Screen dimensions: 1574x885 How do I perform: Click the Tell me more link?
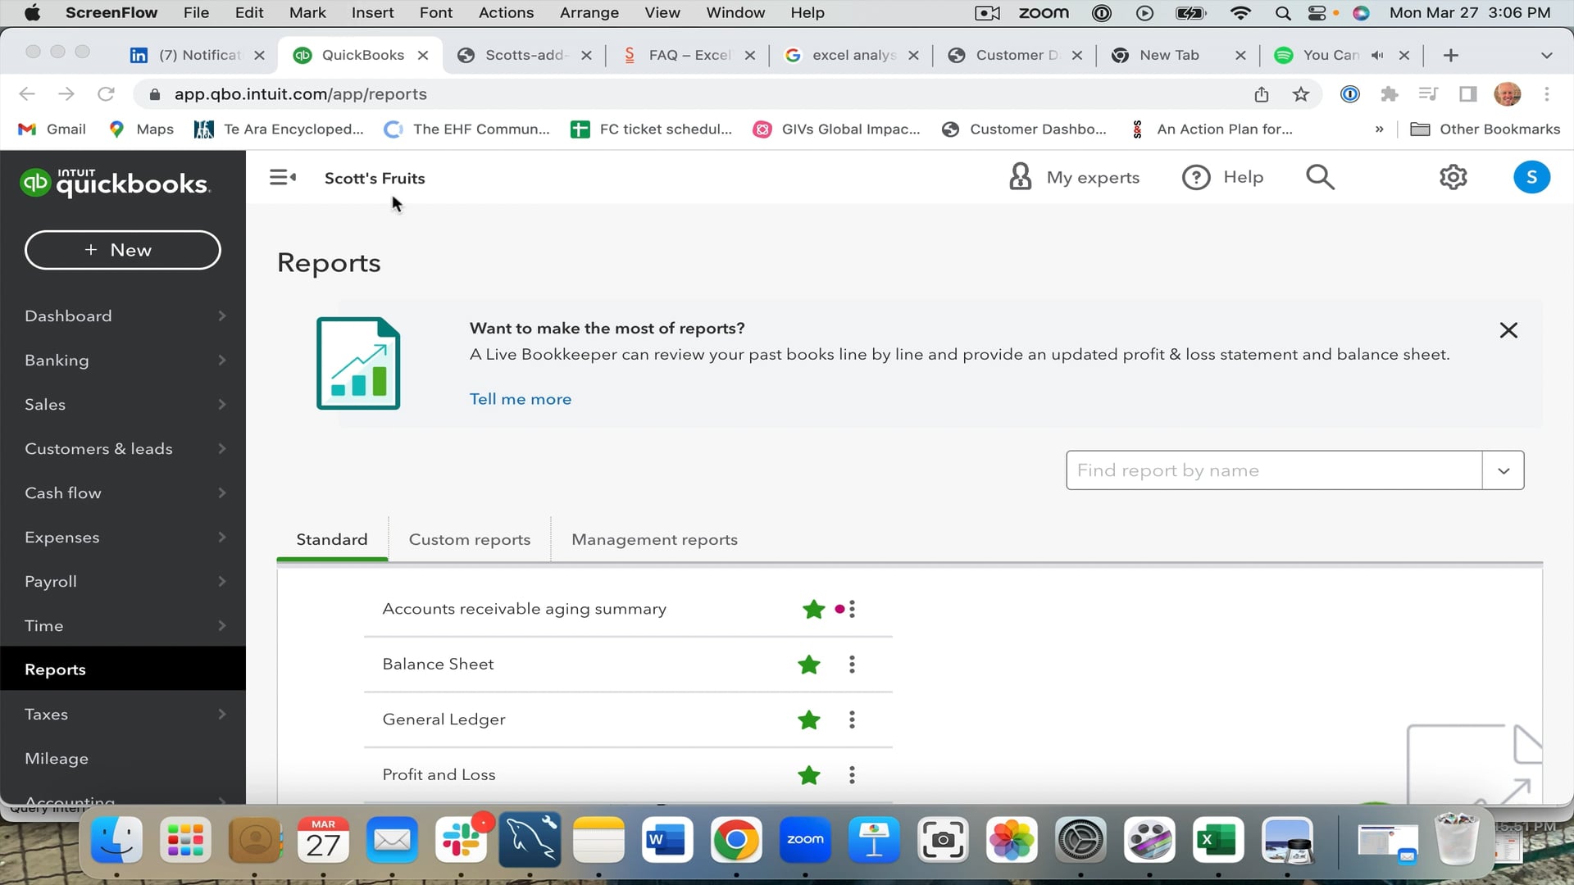520,399
